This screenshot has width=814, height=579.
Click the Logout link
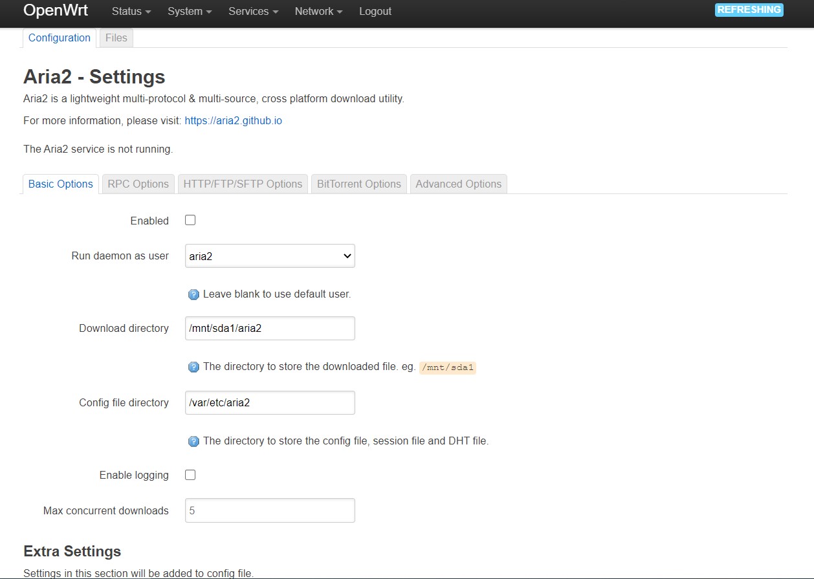point(375,11)
